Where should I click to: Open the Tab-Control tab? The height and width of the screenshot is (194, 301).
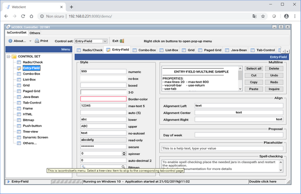tap(263, 50)
